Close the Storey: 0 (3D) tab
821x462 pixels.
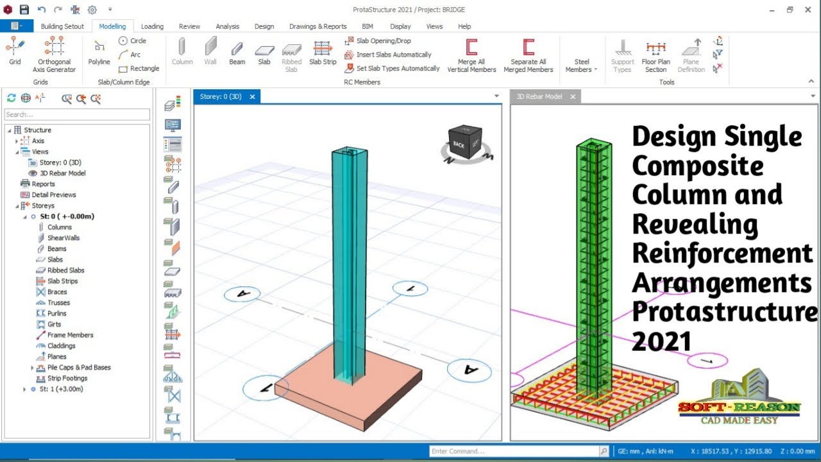tap(252, 96)
